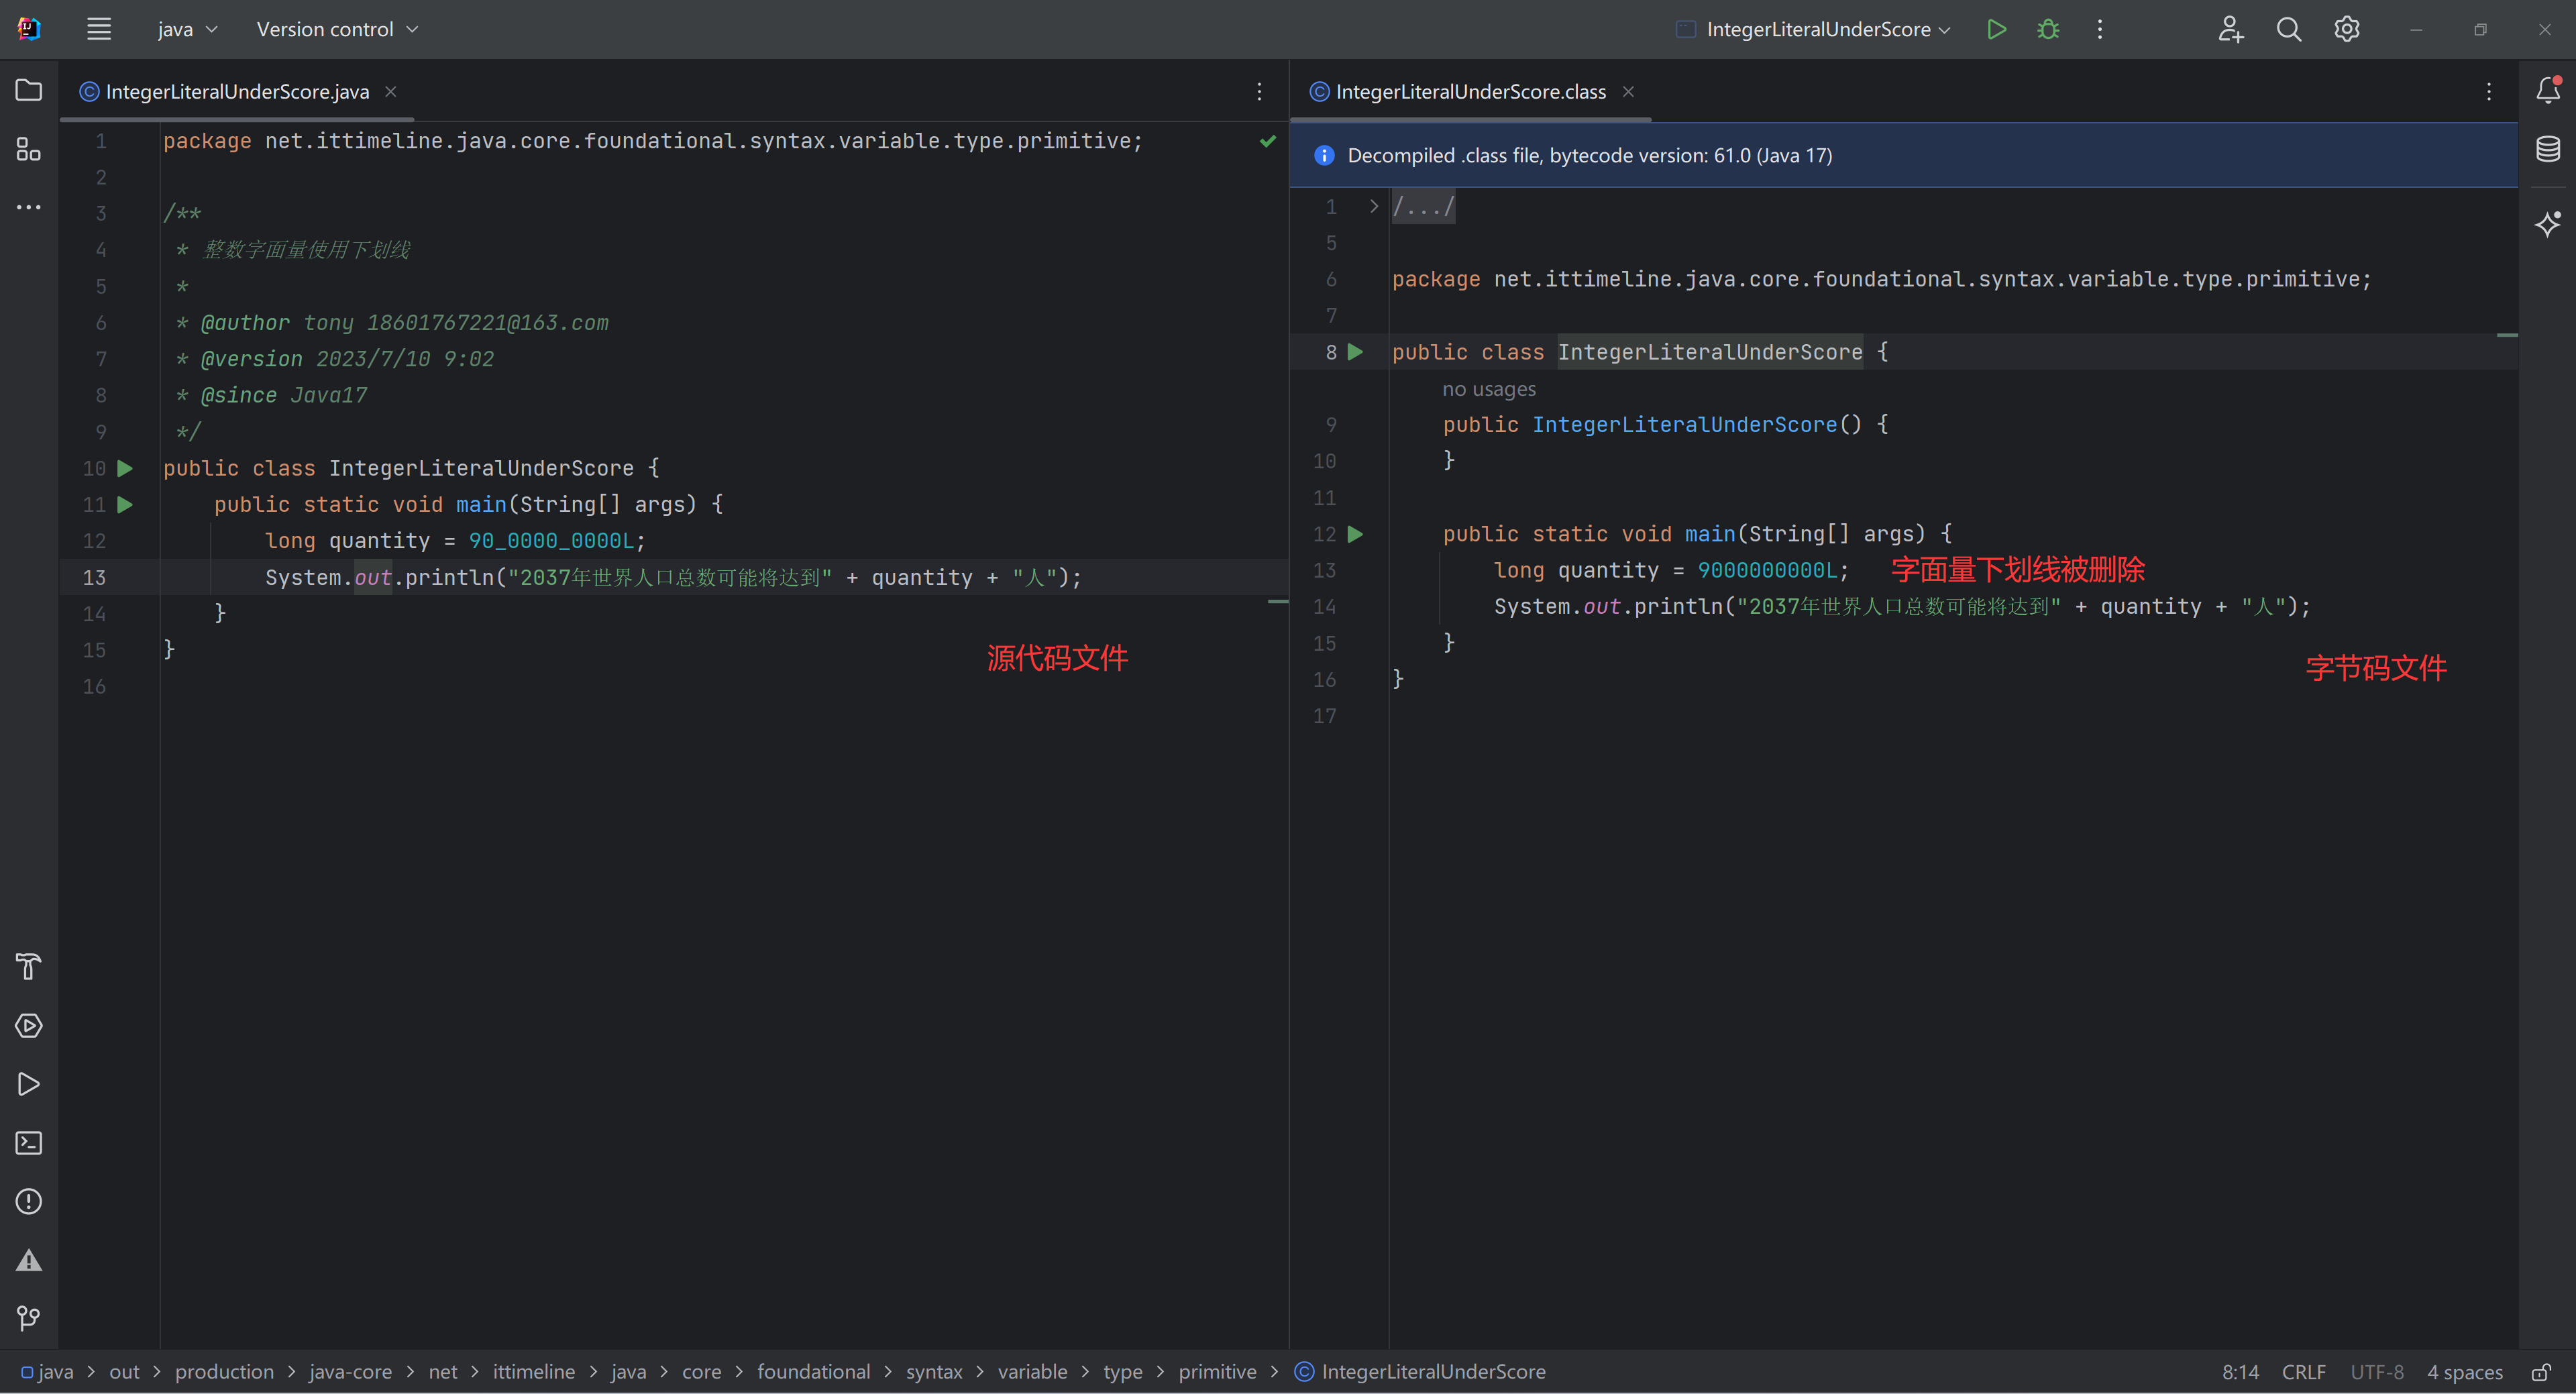
Task: Click decompiled file info banner
Action: pyautogui.click(x=1903, y=155)
